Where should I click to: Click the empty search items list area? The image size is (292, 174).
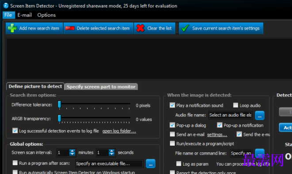click(x=149, y=59)
